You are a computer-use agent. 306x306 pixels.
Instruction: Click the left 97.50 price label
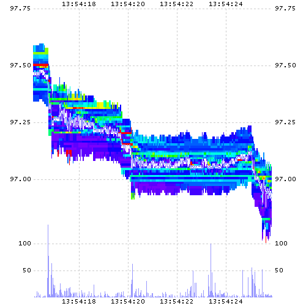[x=21, y=65]
